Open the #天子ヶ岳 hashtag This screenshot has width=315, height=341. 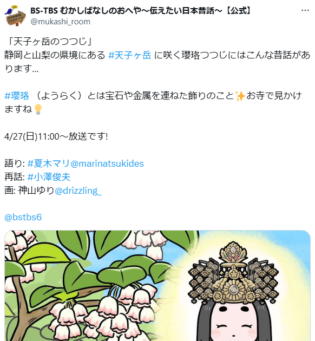pos(129,55)
